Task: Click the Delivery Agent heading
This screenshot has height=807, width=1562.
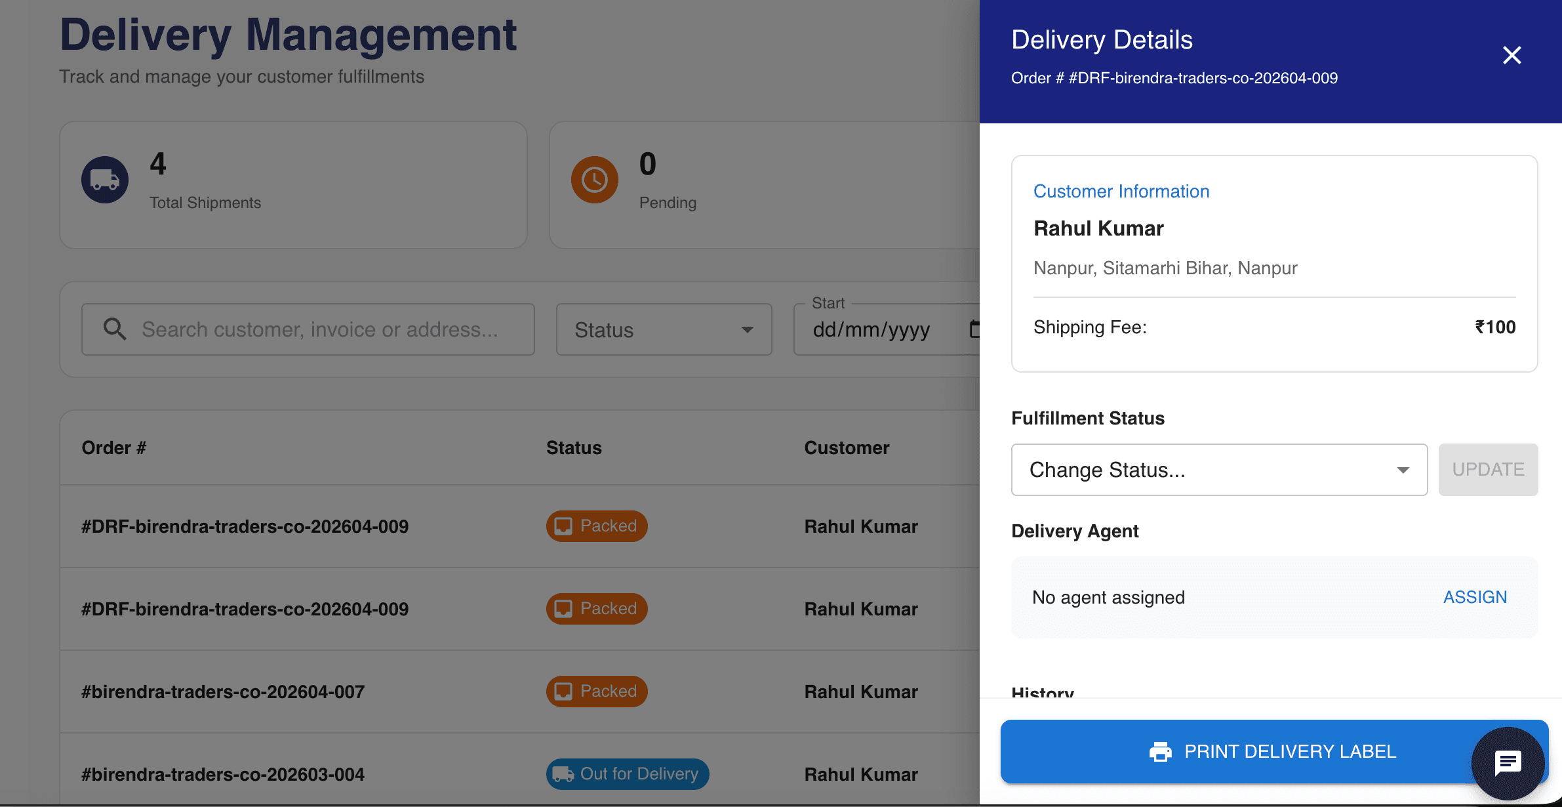Action: point(1075,531)
